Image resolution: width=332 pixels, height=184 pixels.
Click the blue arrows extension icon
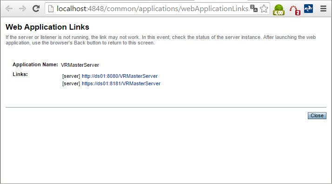[308, 9]
